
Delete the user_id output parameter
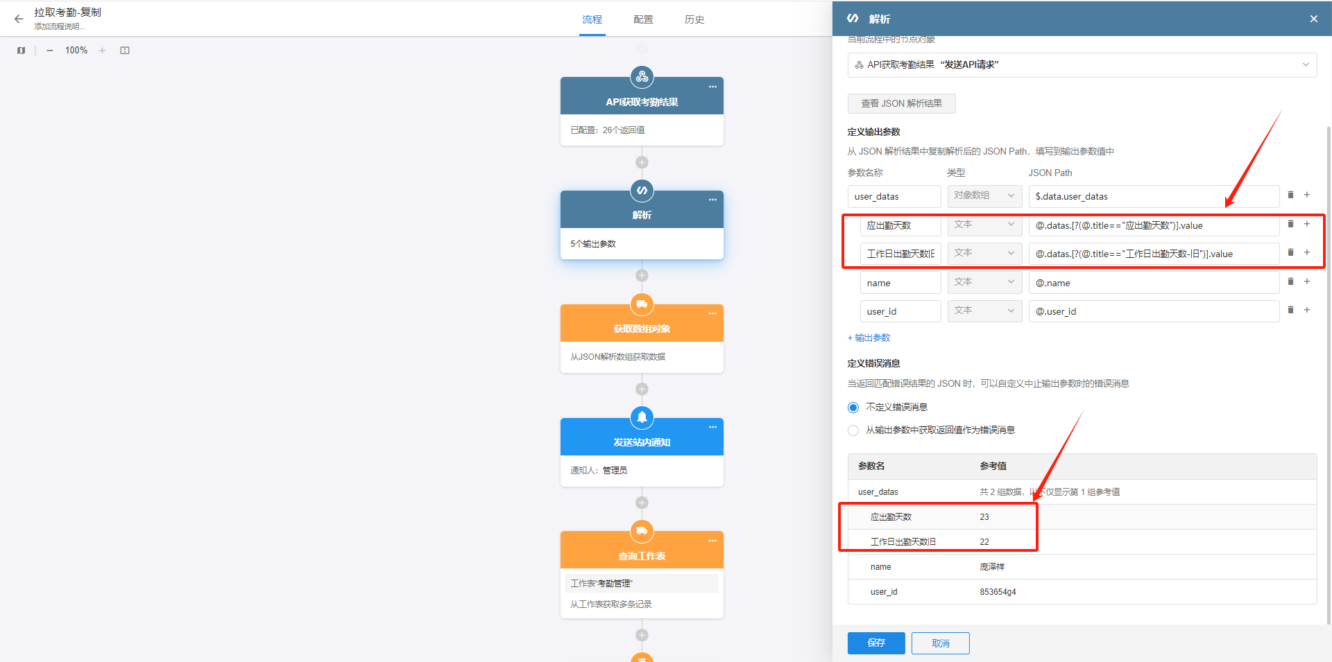pyautogui.click(x=1290, y=310)
